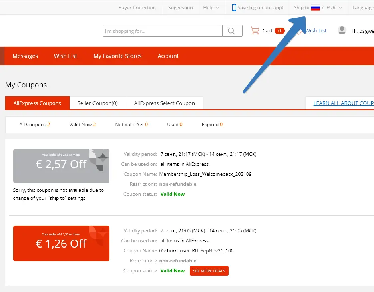Image resolution: width=374 pixels, height=292 pixels.
Task: Click the Buyer Protection link
Action: tap(137, 8)
